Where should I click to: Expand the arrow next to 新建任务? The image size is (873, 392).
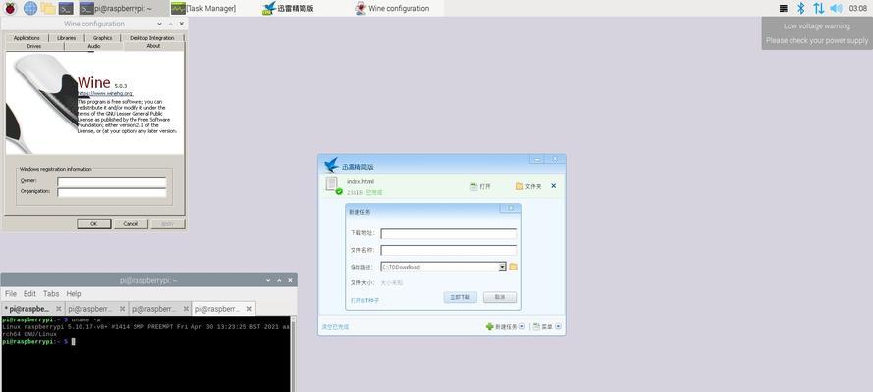click(522, 327)
